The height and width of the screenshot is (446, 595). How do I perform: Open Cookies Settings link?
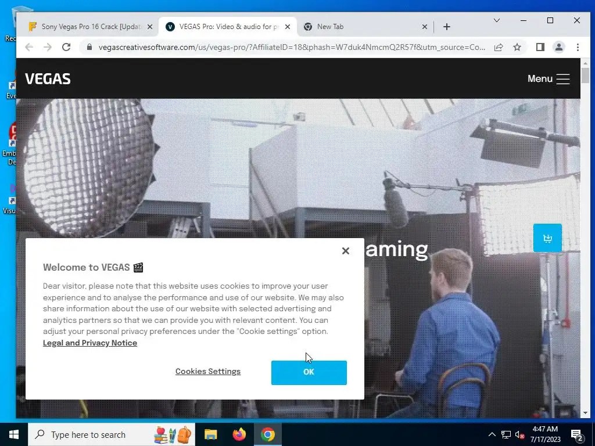[x=208, y=371]
